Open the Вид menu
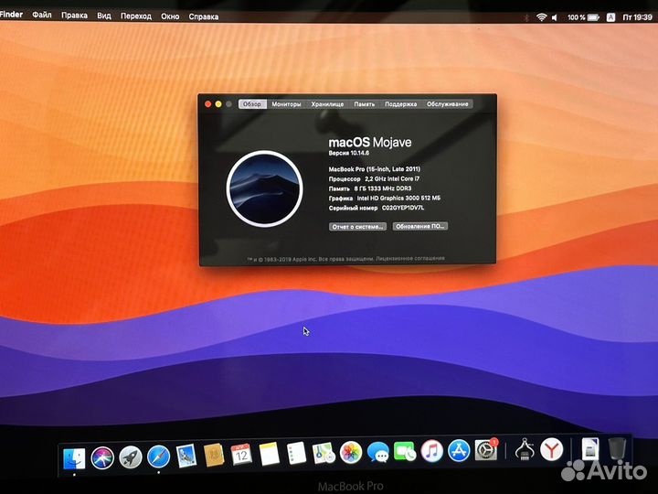This screenshot has width=658, height=494. click(x=104, y=16)
